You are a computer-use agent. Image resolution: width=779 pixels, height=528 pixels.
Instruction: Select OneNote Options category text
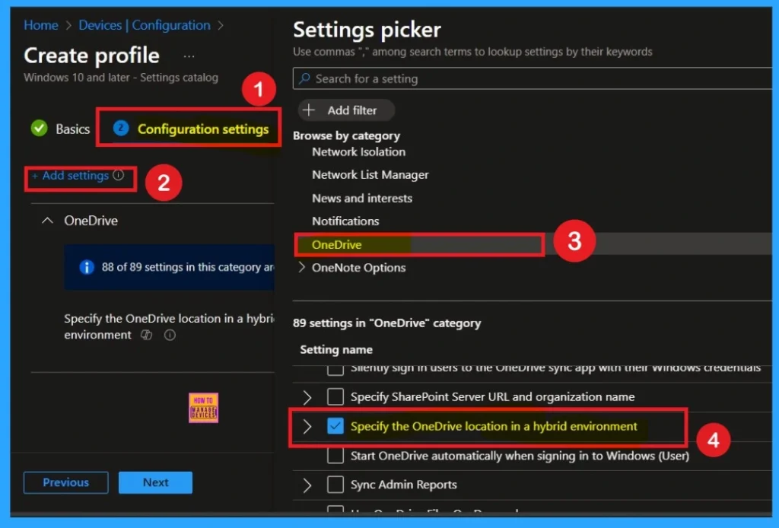coord(359,268)
